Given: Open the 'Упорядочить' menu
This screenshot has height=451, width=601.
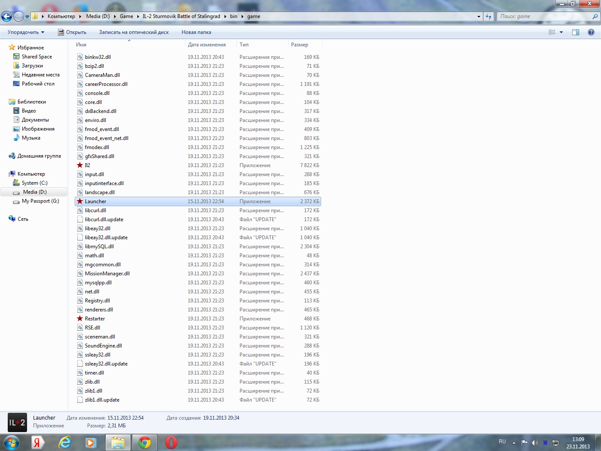Looking at the screenshot, I should tap(26, 32).
